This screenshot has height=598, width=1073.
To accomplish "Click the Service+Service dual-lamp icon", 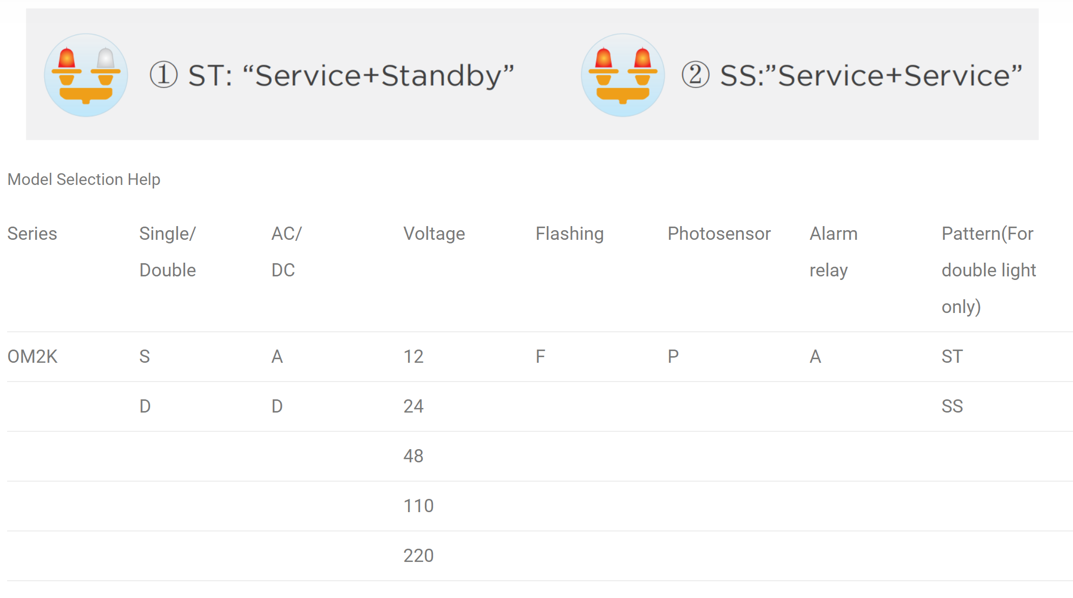I will pyautogui.click(x=623, y=75).
